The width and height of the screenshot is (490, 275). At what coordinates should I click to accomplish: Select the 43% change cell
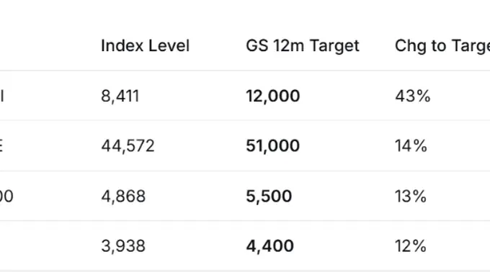click(x=412, y=96)
